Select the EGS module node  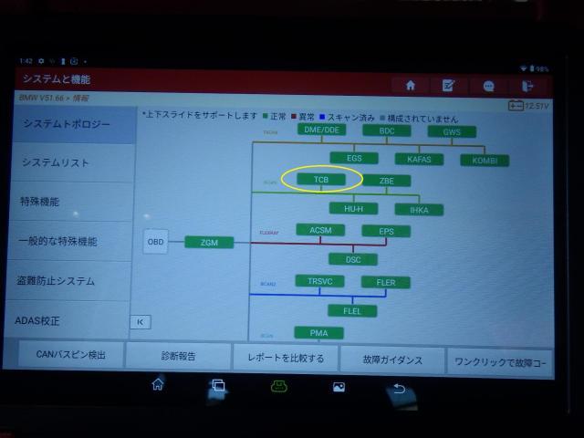[354, 158]
